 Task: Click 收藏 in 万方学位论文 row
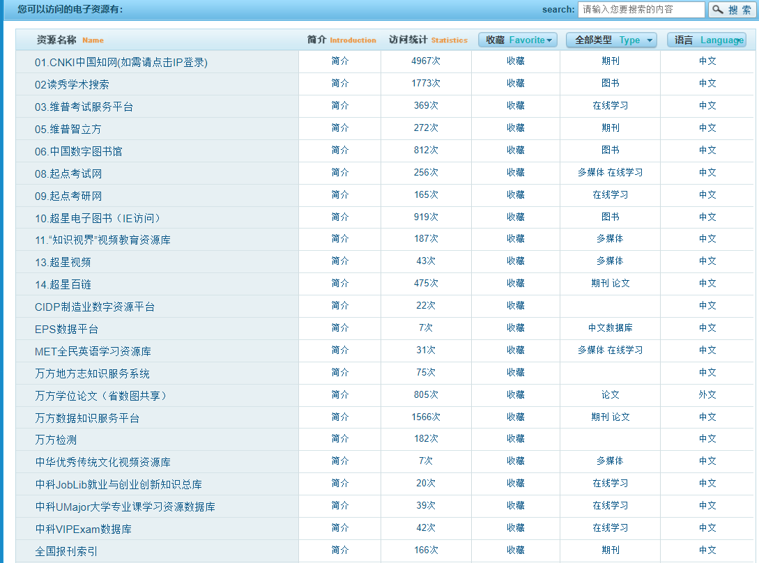(516, 394)
